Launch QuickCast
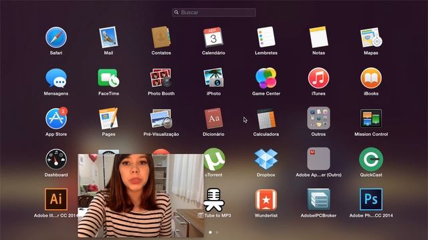Viewport: 428px width, 240px height. tap(371, 159)
